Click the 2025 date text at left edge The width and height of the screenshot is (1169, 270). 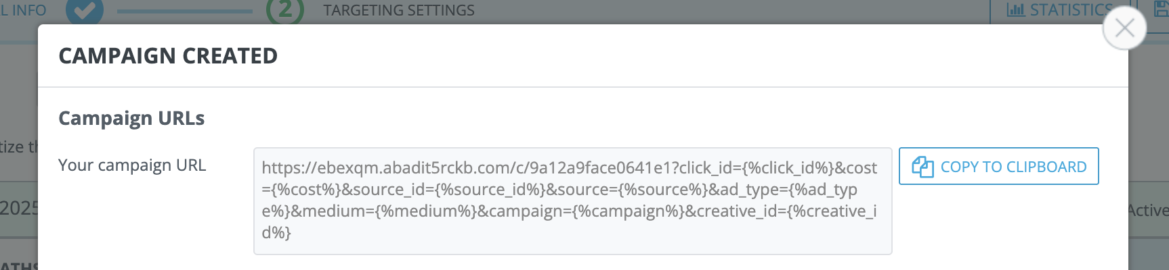(x=18, y=208)
